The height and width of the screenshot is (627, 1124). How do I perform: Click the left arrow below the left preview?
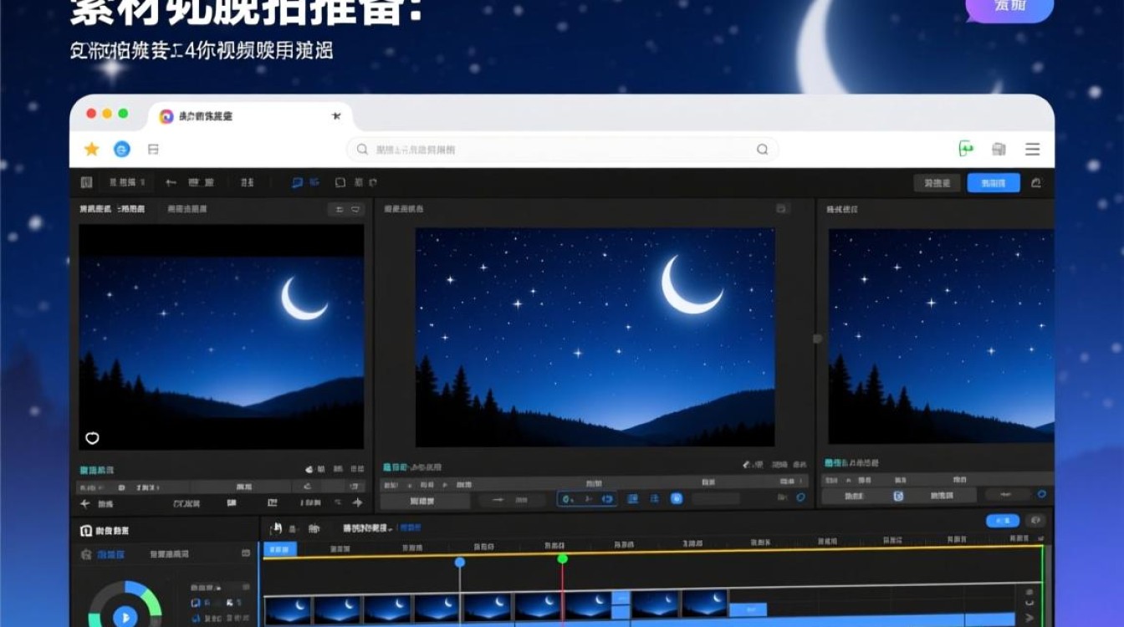[x=84, y=503]
